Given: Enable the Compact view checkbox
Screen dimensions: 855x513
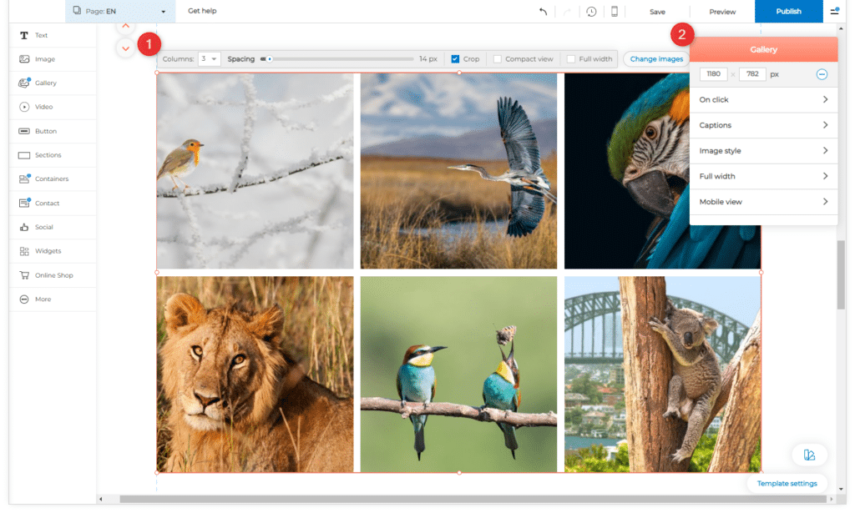Looking at the screenshot, I should tap(498, 59).
